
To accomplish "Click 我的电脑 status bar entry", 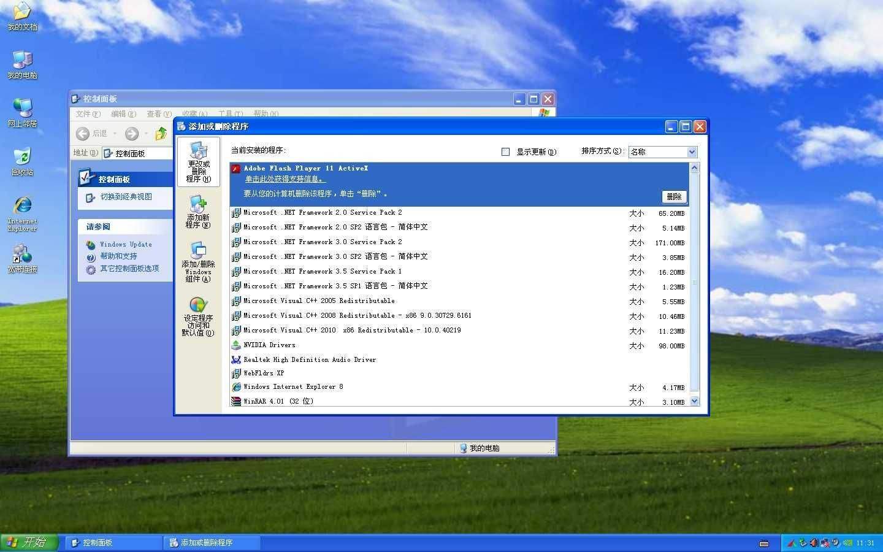I will (480, 448).
